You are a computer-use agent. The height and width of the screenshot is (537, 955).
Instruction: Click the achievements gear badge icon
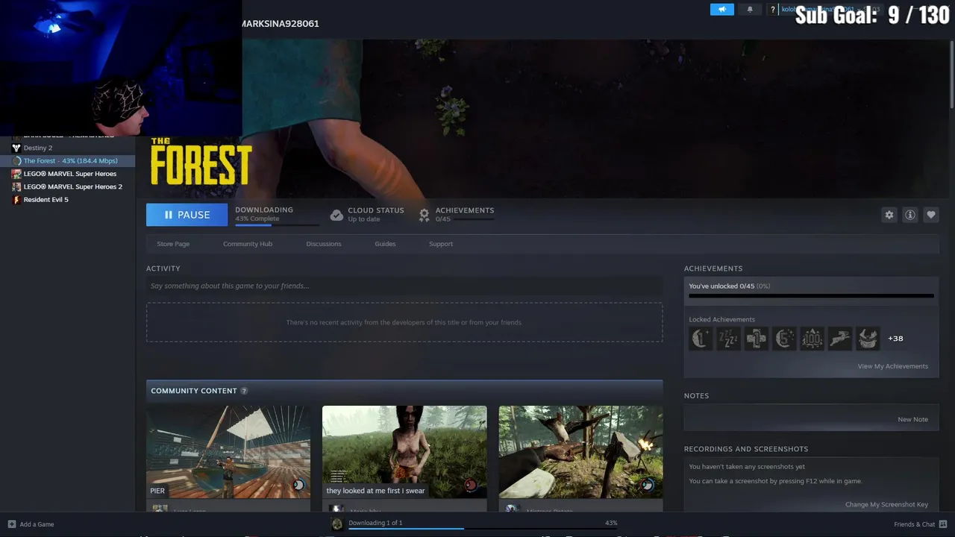pos(424,215)
